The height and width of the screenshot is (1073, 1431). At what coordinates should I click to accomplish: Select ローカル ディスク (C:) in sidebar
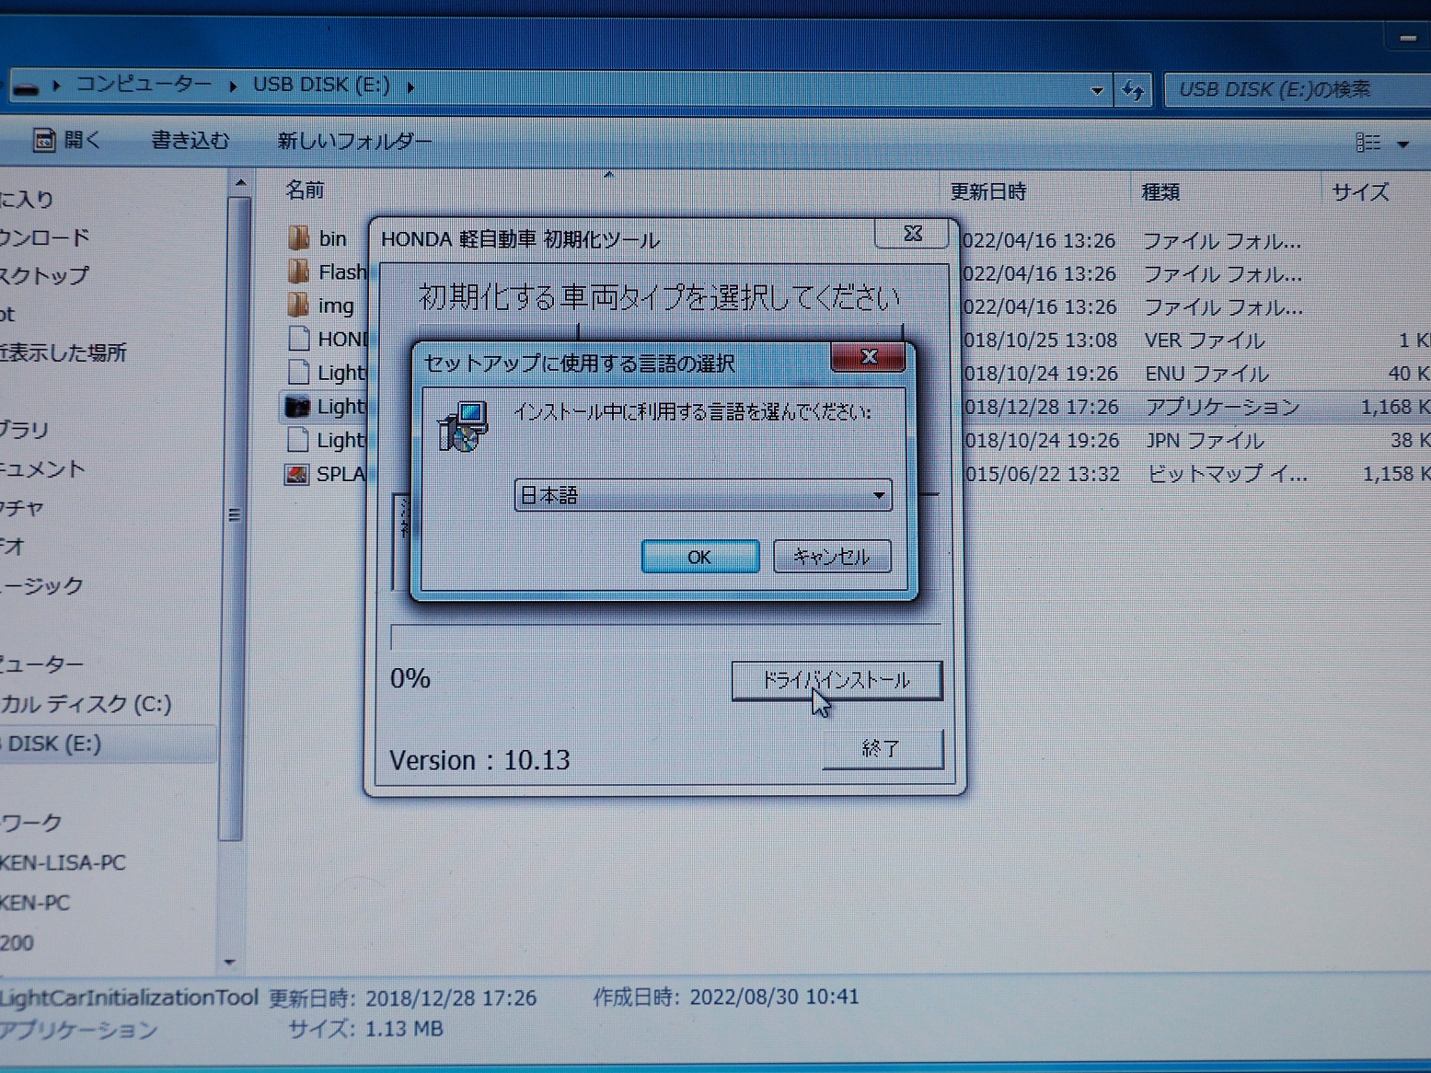[86, 704]
